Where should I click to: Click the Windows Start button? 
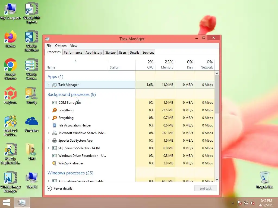coord(7,203)
